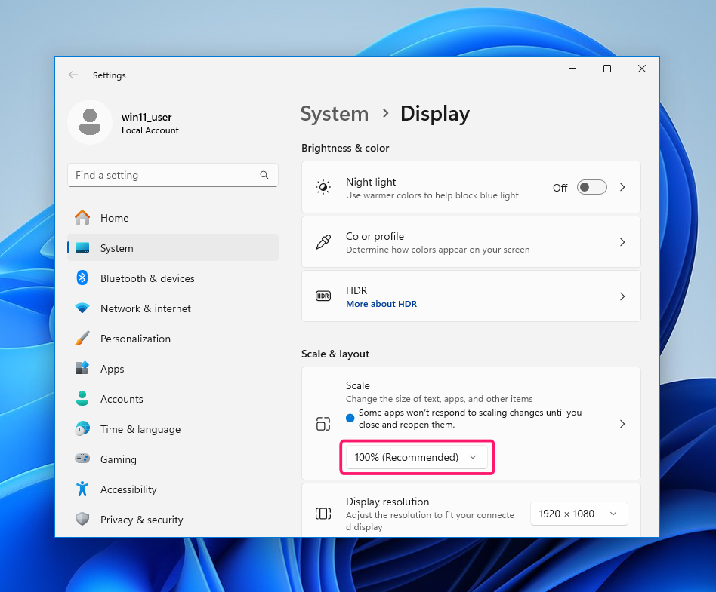Click the back arrow in Settings
Image resolution: width=716 pixels, height=592 pixels.
coord(73,75)
